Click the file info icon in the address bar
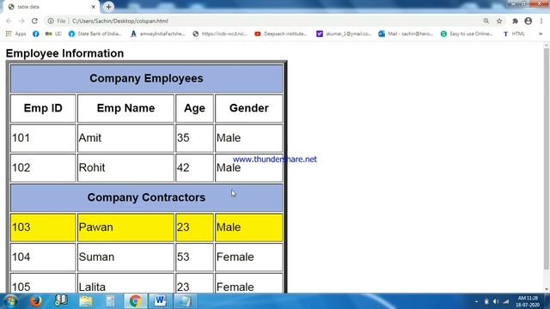 (x=51, y=21)
